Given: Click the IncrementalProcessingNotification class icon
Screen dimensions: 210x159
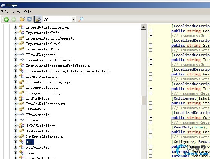Looking at the screenshot, I should click(x=22, y=65).
